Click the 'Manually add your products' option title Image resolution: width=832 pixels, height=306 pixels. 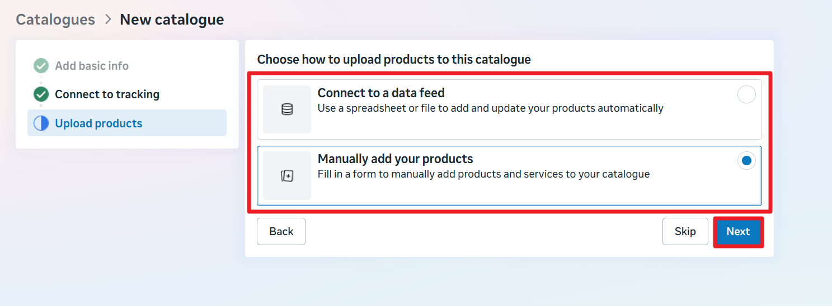coord(395,159)
